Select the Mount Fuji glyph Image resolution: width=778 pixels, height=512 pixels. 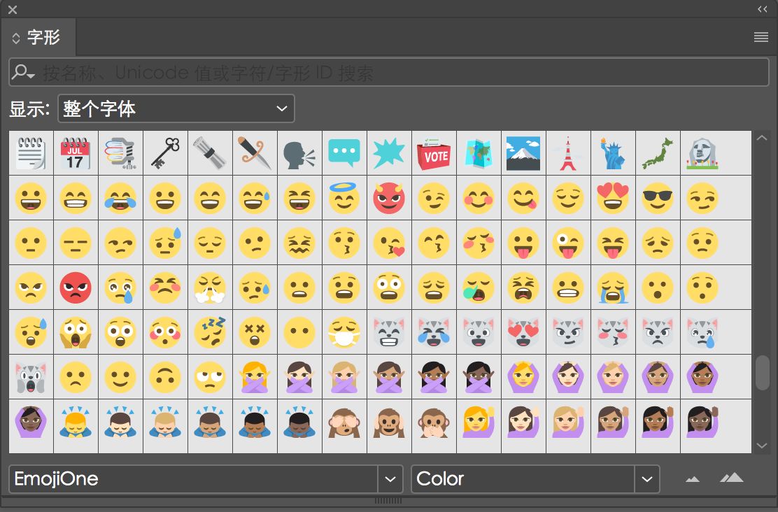click(523, 152)
